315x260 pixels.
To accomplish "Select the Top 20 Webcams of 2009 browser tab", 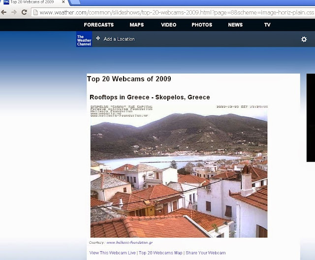I will [34, 2].
